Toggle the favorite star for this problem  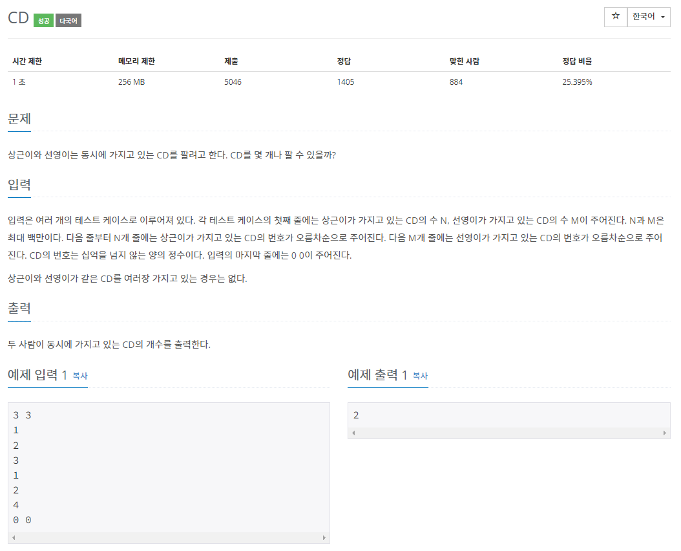coord(615,17)
